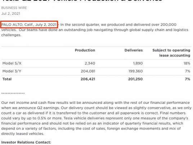This screenshot has width=193, height=145.
Task: Click the Model 3/Y production value 204,081
Action: click(88, 71)
